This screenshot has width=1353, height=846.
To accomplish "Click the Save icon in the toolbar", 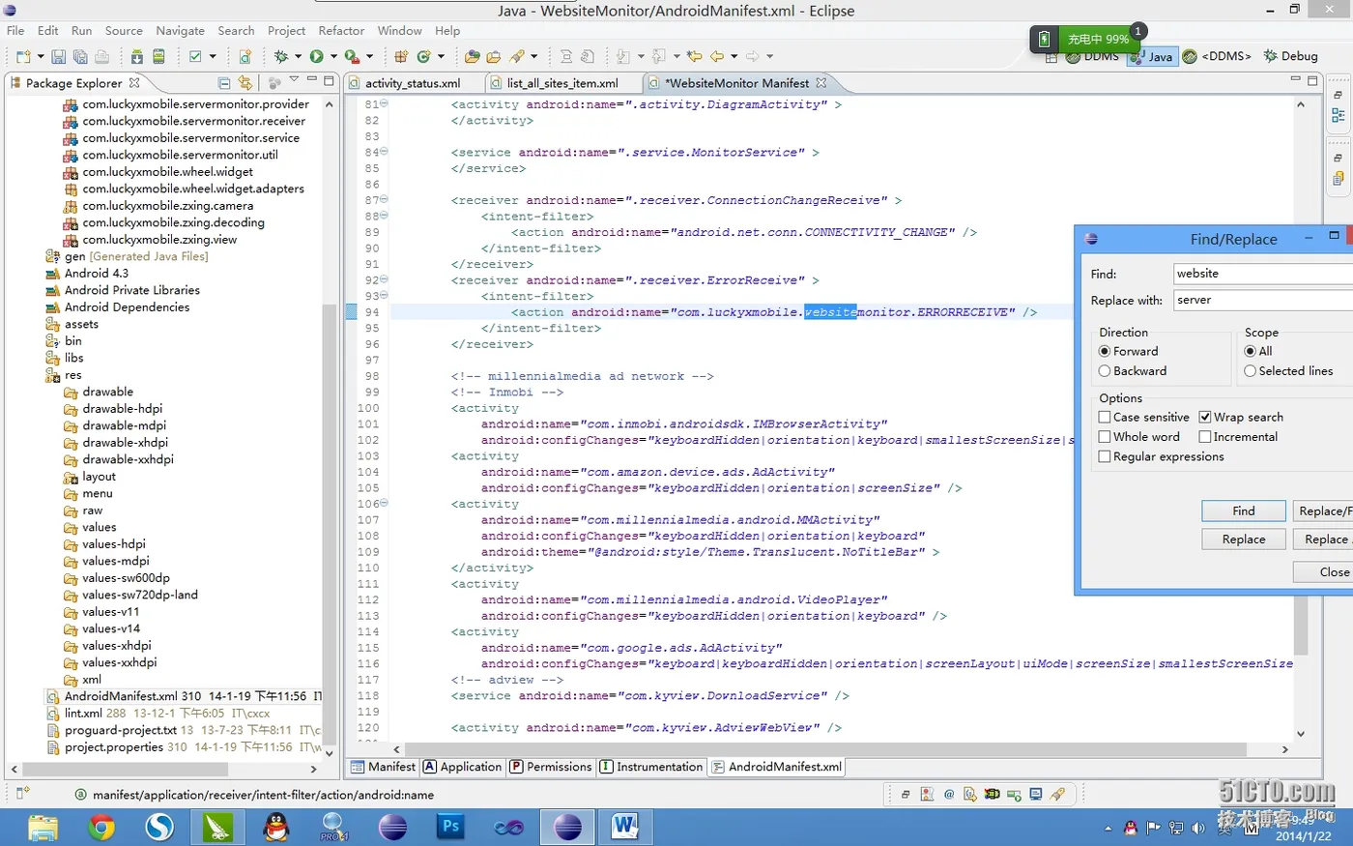I will tap(58, 57).
